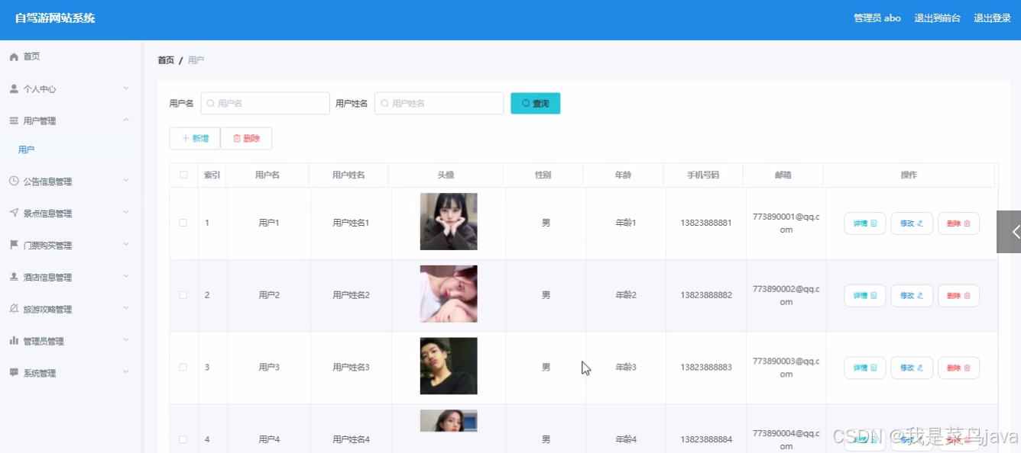Open 详情 for user 用户2
Screen dimensions: 1021x453
864,296
